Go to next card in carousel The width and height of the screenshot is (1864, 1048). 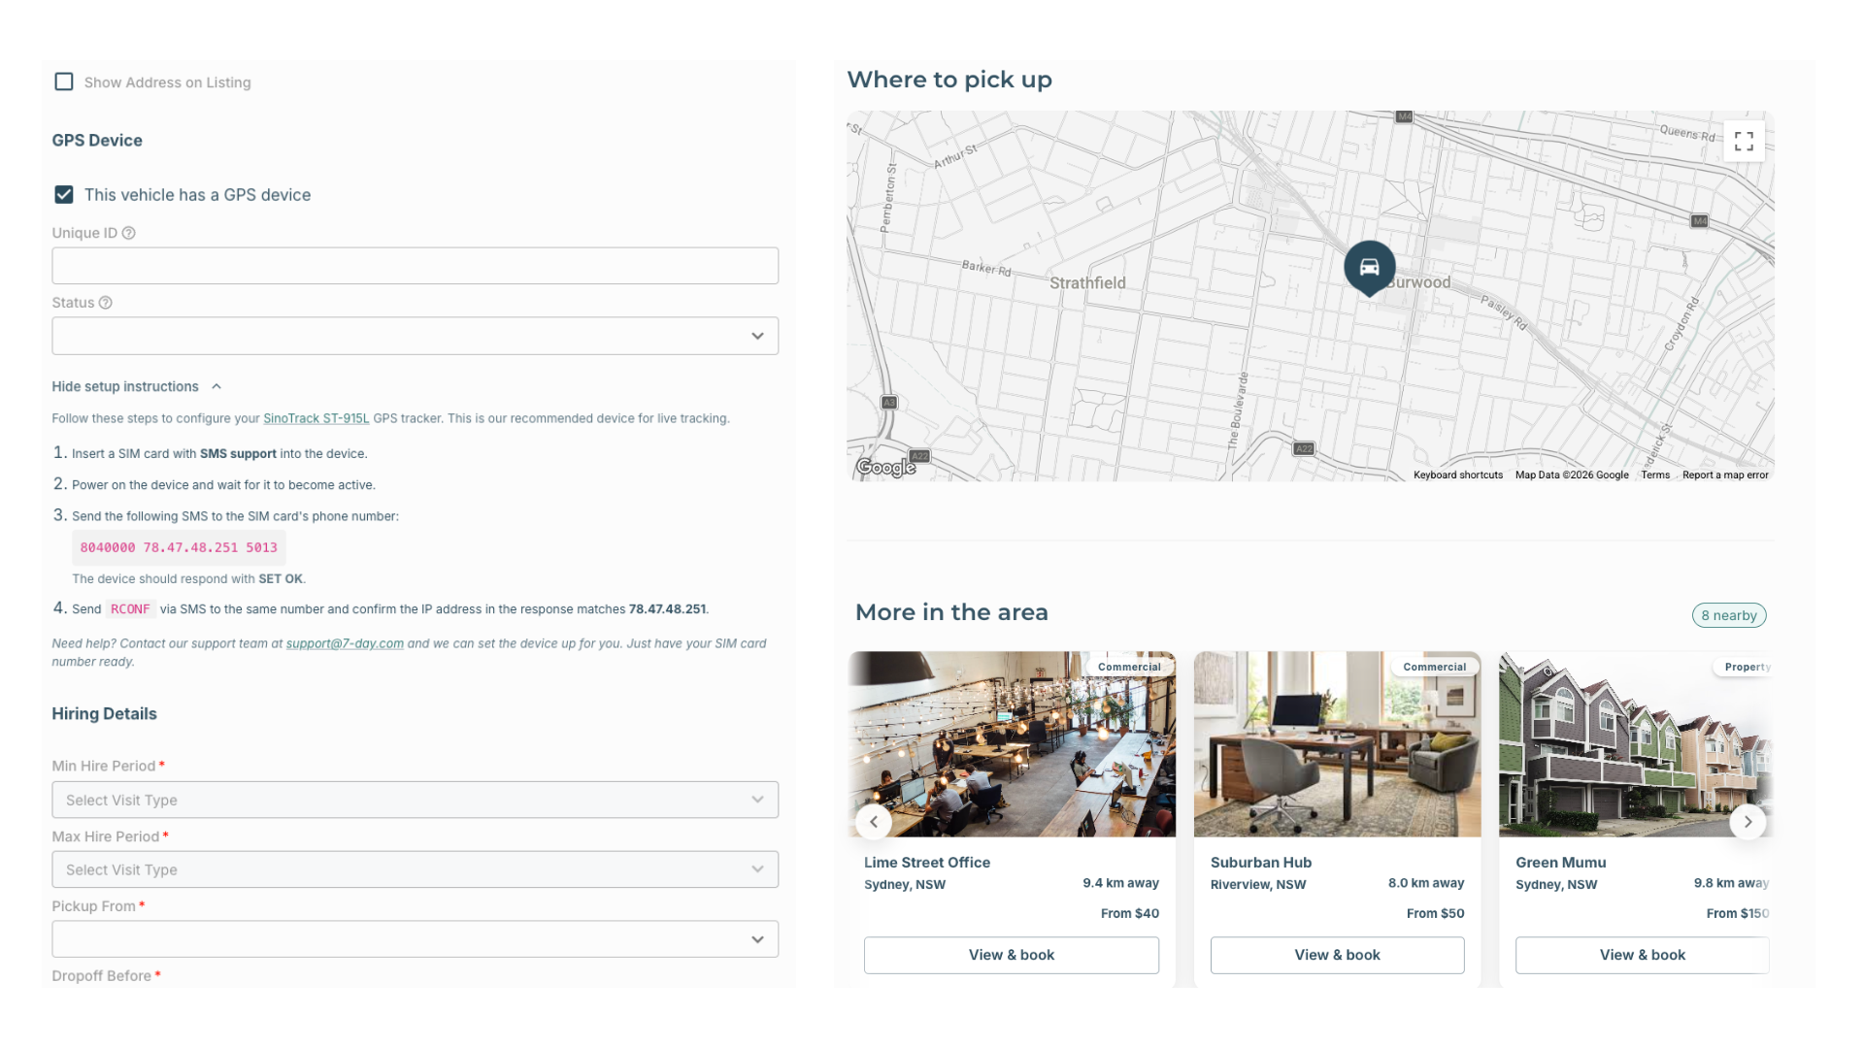1748,822
